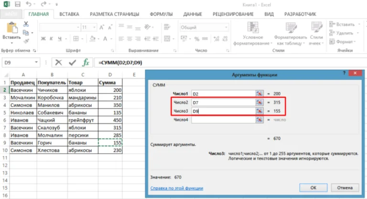The image size is (367, 199).
Task: Click into the empty Число4 input field
Action: click(x=223, y=120)
